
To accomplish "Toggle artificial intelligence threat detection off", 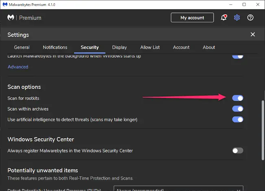I will (x=238, y=119).
